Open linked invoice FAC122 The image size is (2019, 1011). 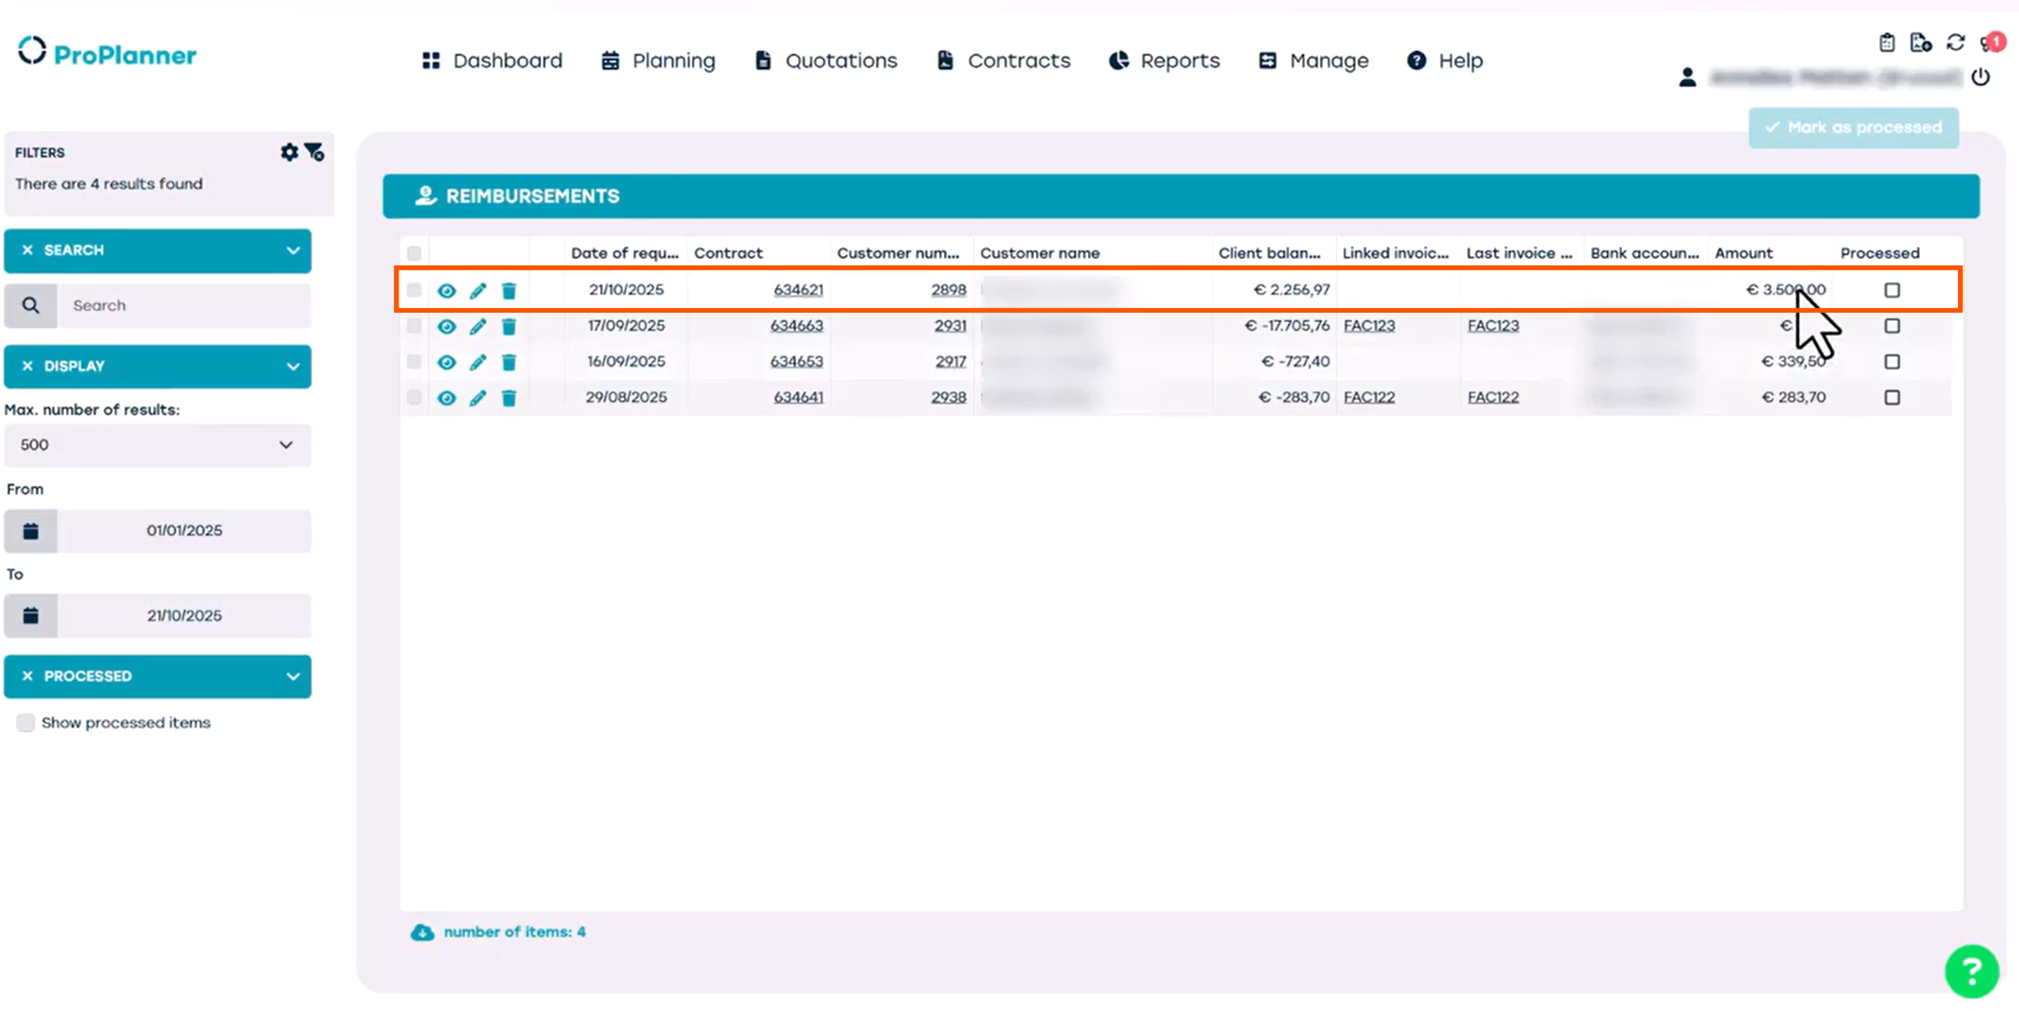coord(1368,398)
